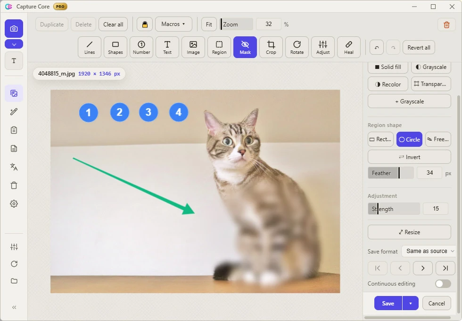Toggle Continuous editing switch

click(443, 284)
